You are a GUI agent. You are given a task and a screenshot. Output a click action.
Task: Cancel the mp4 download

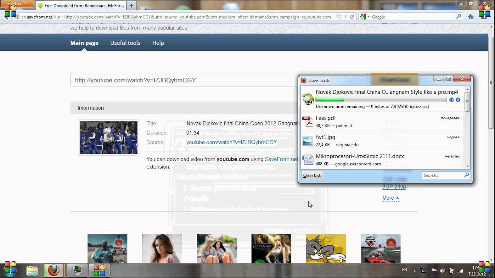[x=458, y=100]
